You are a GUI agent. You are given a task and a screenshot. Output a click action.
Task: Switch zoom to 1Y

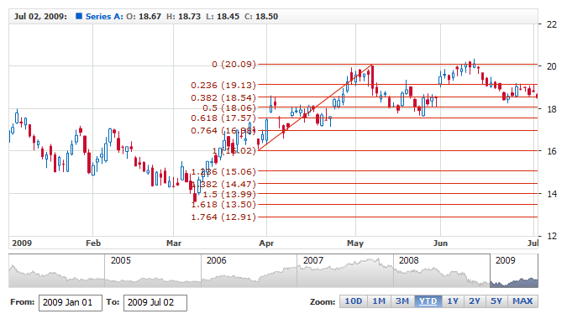pos(453,301)
